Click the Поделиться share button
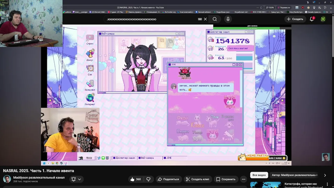334x188 pixels. [x=168, y=179]
